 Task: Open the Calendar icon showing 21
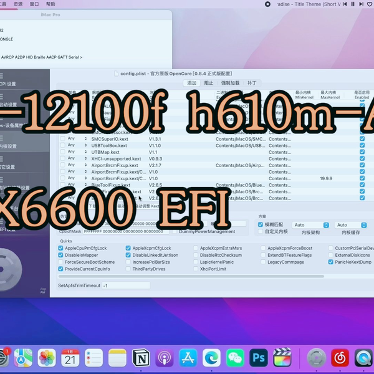(70, 358)
